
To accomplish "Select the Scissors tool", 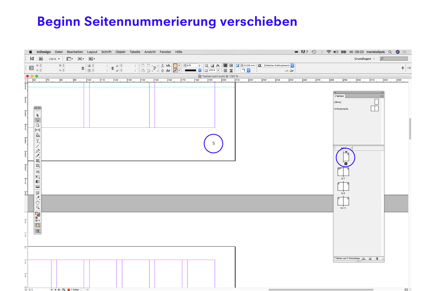I will point(37,172).
